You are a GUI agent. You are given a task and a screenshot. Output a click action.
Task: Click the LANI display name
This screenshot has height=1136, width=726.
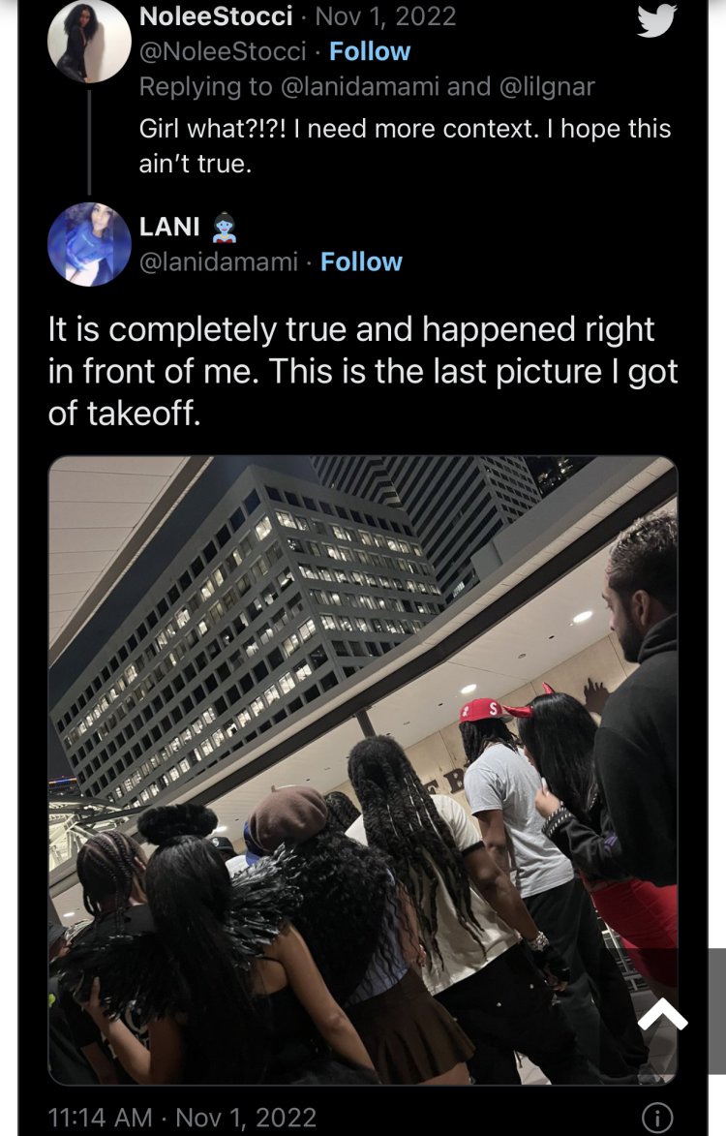pyautogui.click(x=169, y=227)
